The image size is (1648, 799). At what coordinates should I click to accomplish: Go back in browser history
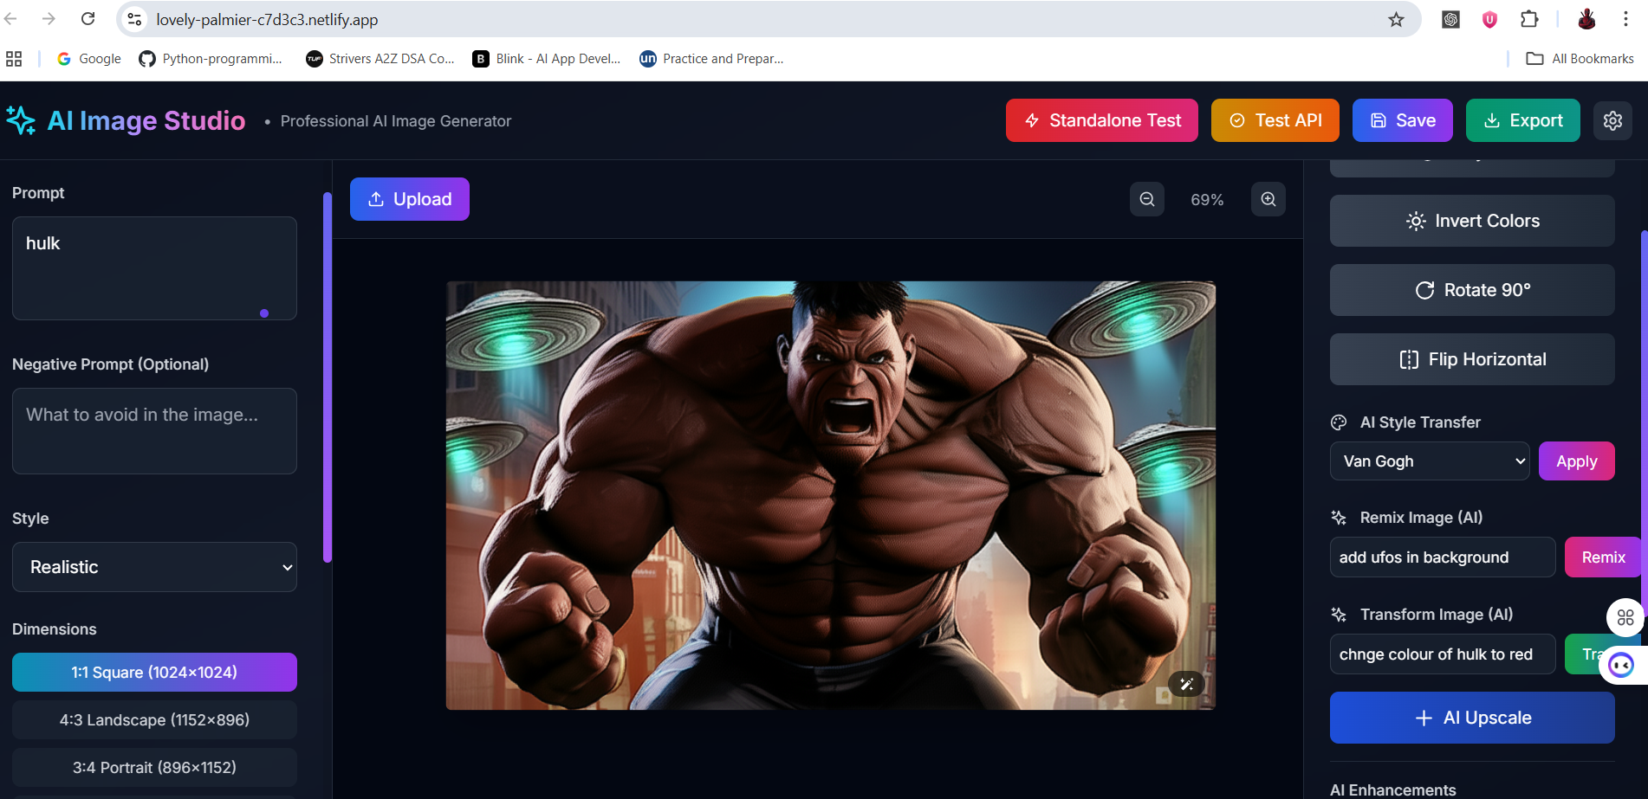11,19
